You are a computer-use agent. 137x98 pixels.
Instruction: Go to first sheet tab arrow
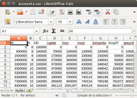2,91
